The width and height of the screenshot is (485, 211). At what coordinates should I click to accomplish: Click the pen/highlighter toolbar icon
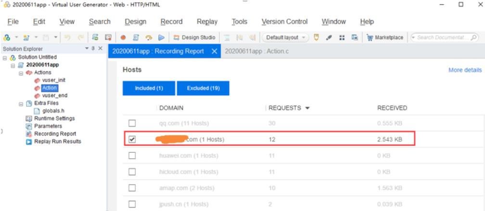pyautogui.click(x=329, y=37)
